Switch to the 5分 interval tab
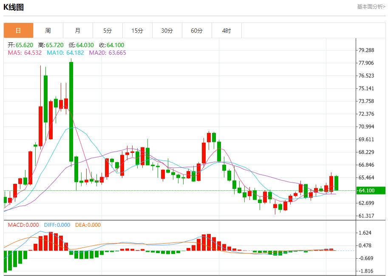Viewport: 388px width, 276px height. coord(108,30)
